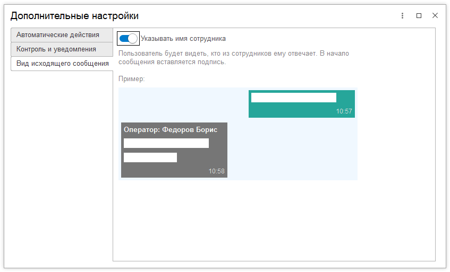Viewport: 450px width, 272px height.
Task: Click white text placeholder in green bubble
Action: click(x=293, y=98)
